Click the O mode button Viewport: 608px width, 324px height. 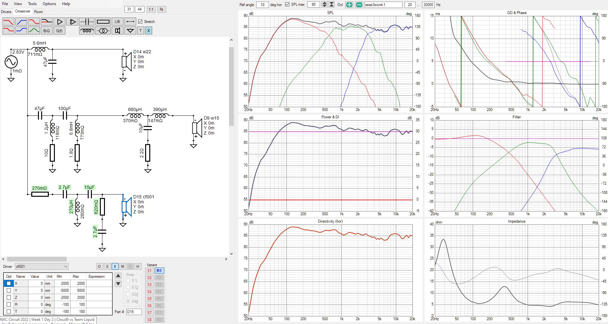[x=100, y=266]
